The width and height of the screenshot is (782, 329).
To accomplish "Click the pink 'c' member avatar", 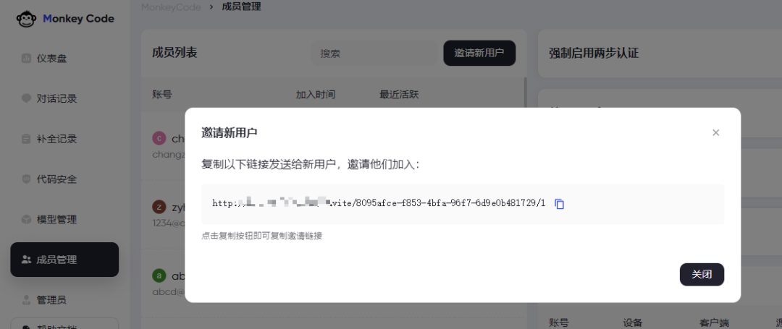I will pyautogui.click(x=159, y=138).
